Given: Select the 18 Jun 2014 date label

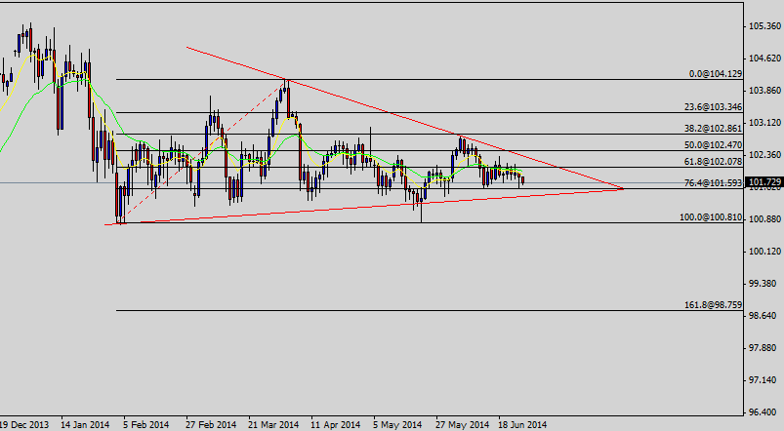Looking at the screenshot, I should 522,424.
